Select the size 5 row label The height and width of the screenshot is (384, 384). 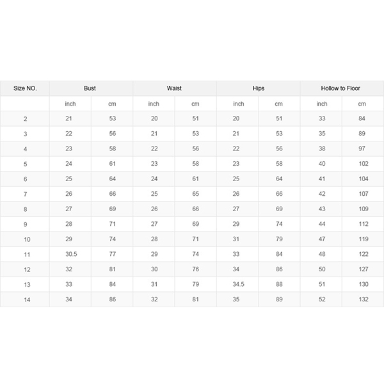[25, 164]
